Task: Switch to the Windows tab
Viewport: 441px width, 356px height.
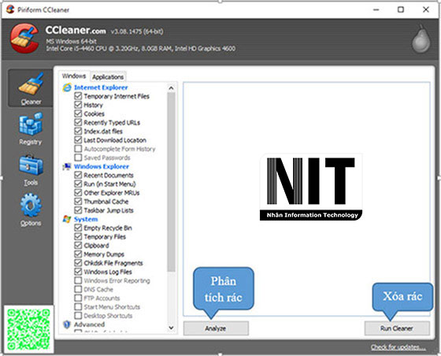Action: pyautogui.click(x=74, y=76)
